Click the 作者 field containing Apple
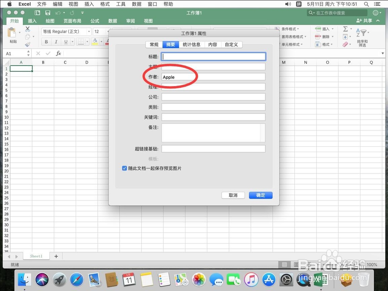The height and width of the screenshot is (291, 388). 213,77
